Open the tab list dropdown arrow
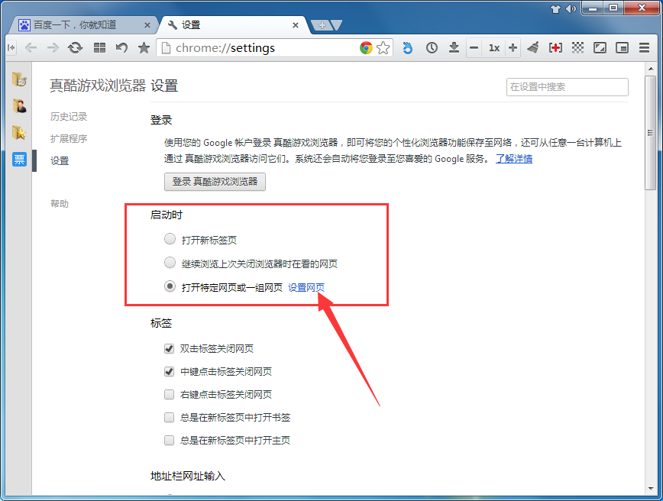This screenshot has height=501, width=663. pos(335,25)
